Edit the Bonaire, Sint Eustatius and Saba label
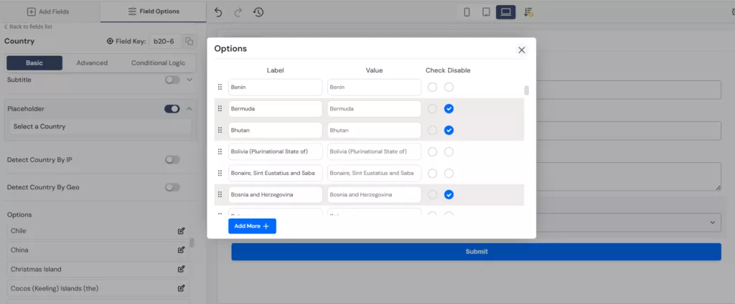Screen dimensions: 735x304 pyautogui.click(x=275, y=174)
